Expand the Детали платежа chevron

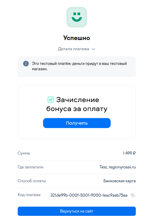(x=93, y=49)
